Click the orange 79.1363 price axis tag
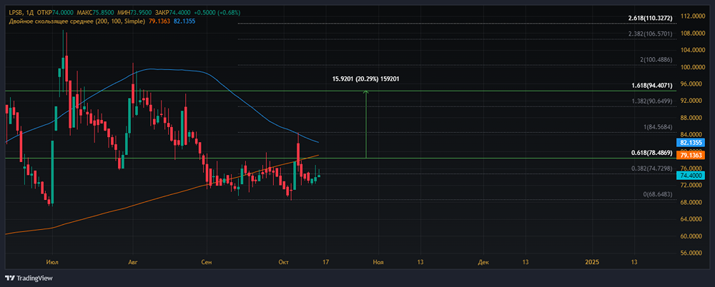715x287 pixels. [x=691, y=156]
